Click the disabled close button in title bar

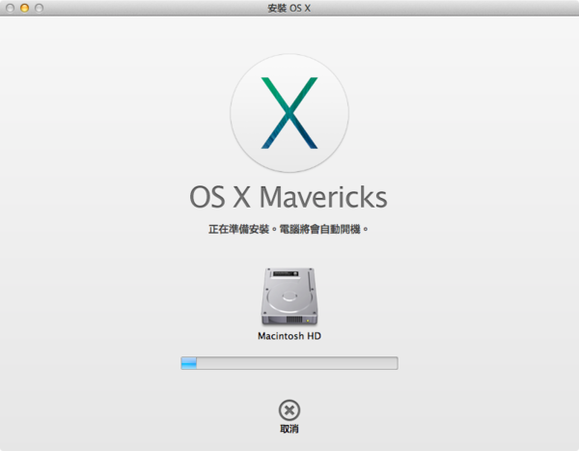coord(10,8)
